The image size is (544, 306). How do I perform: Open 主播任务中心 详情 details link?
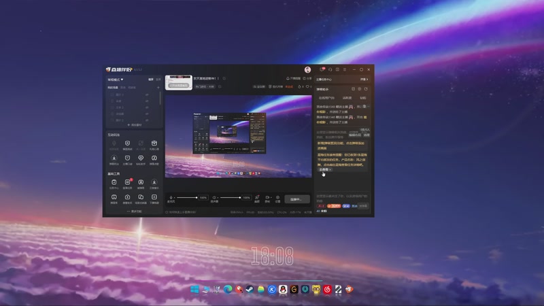[364, 80]
